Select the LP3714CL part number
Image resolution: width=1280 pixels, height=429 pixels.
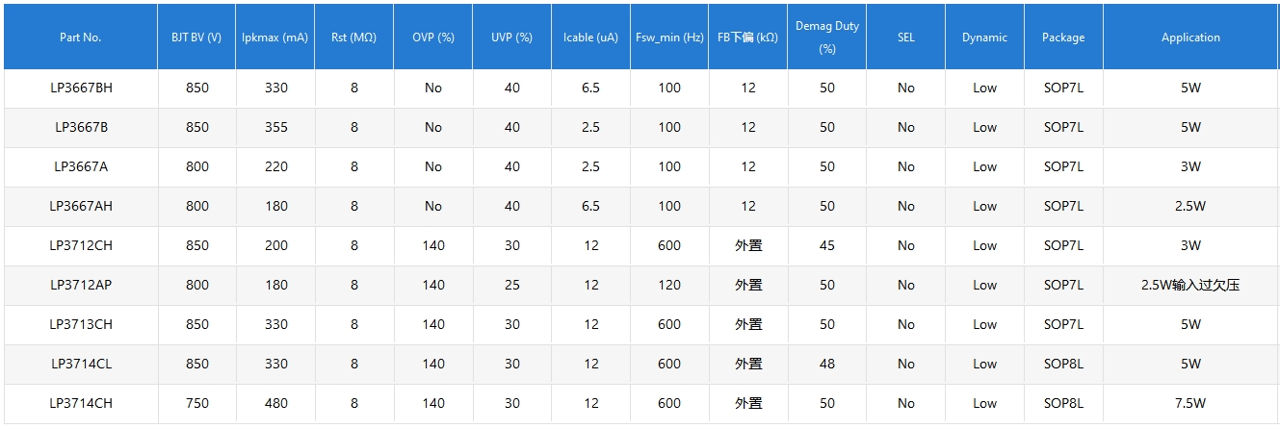pos(81,364)
